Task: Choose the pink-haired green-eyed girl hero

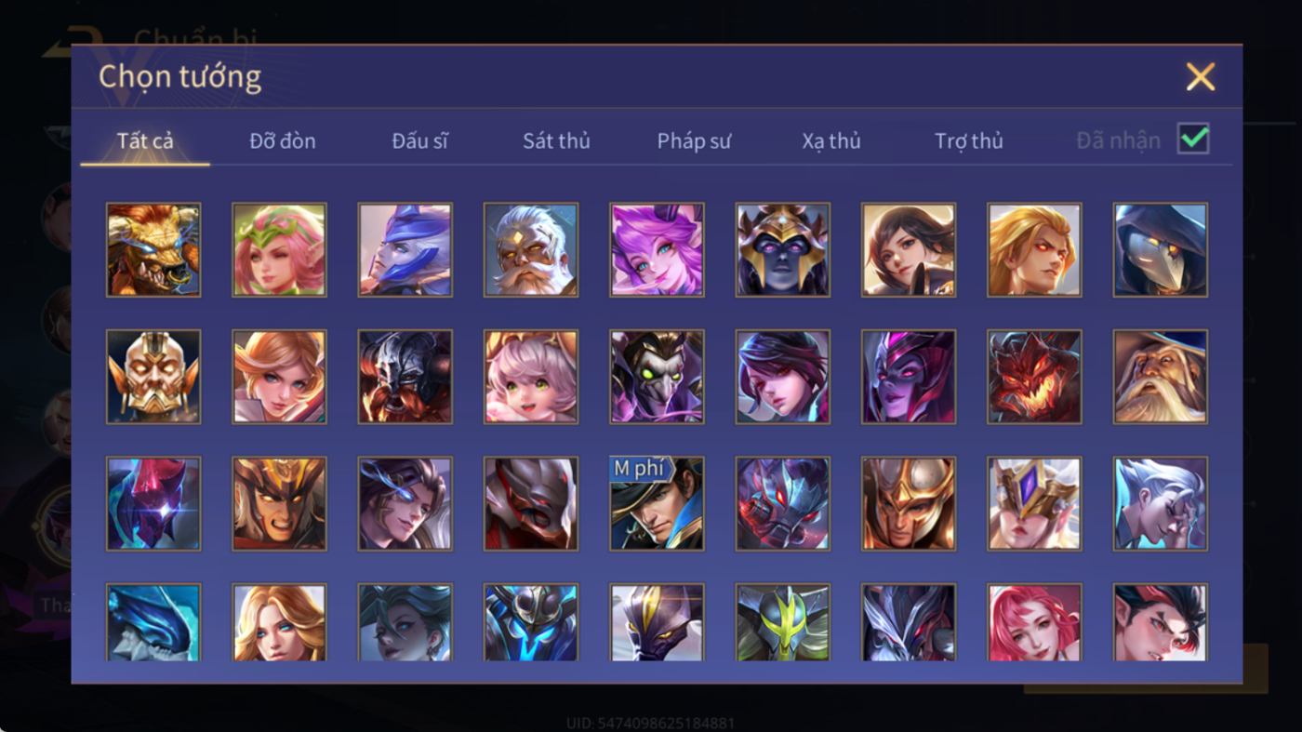Action: coord(531,377)
